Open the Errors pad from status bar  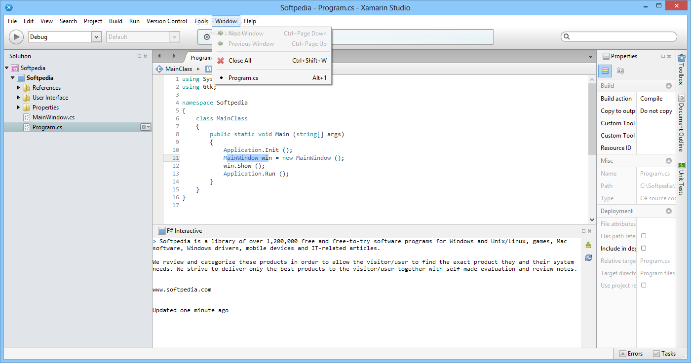[x=630, y=354]
